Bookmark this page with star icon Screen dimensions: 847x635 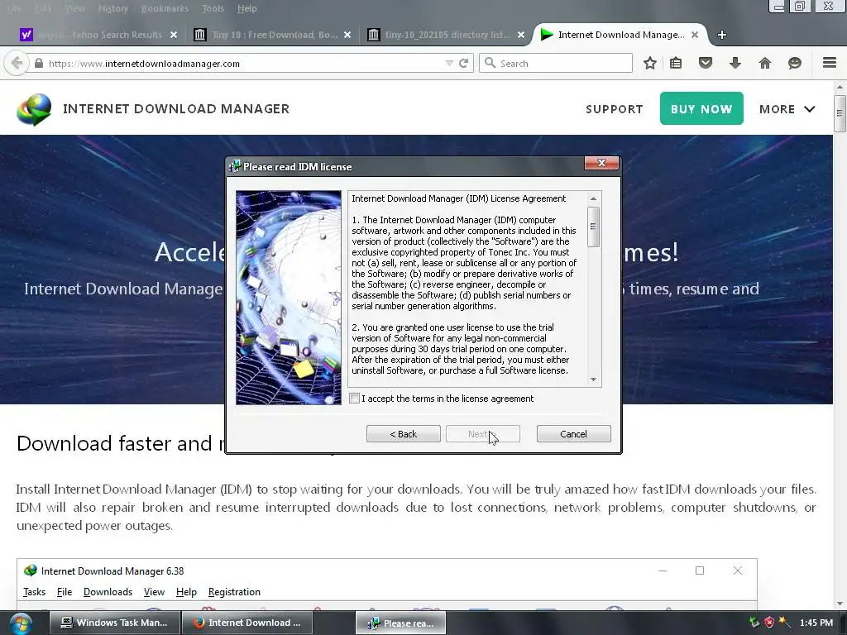click(650, 63)
